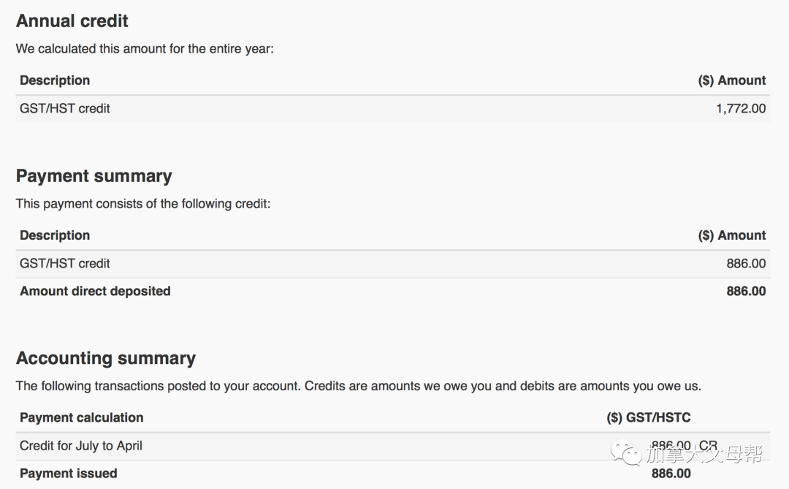
Task: Select the 1,772.00 GST/HST credit amount
Action: click(x=741, y=109)
